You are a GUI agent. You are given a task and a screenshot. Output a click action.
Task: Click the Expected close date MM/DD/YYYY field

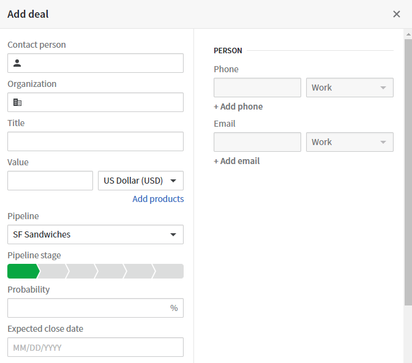(96, 347)
